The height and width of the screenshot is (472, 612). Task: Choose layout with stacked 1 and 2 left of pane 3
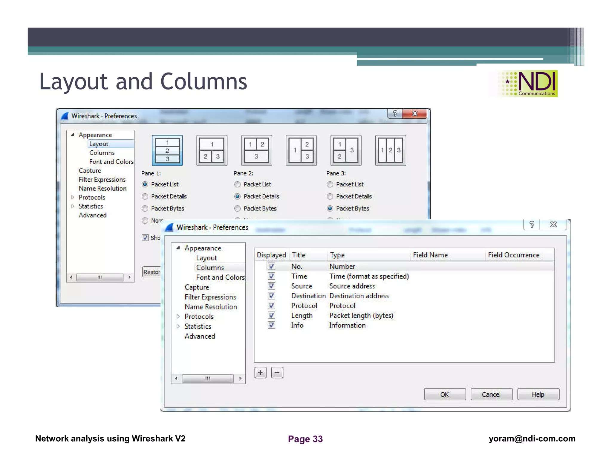pyautogui.click(x=346, y=150)
